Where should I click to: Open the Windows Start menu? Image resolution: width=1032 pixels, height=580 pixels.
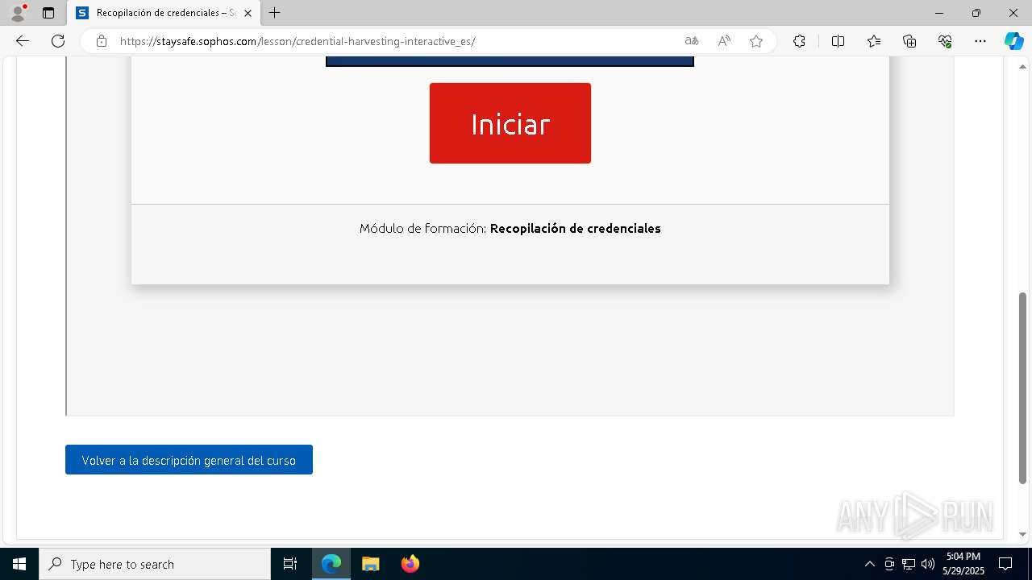click(x=19, y=564)
